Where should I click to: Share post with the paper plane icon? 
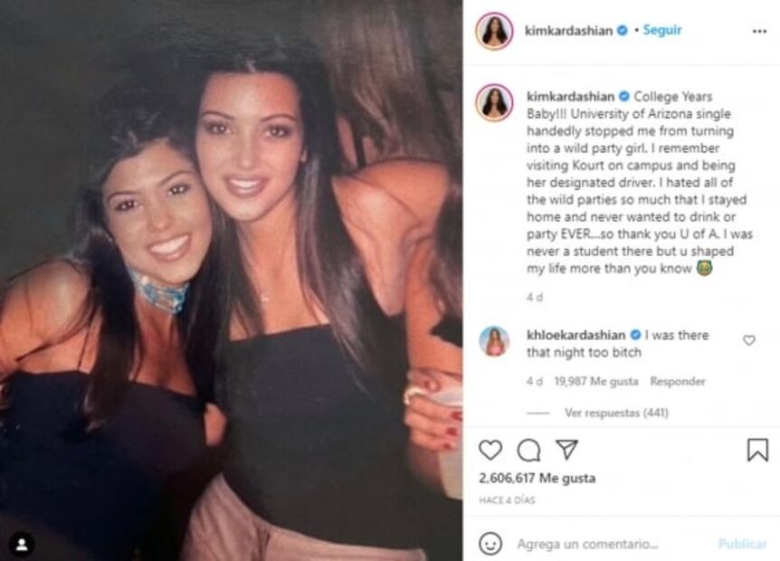566,449
